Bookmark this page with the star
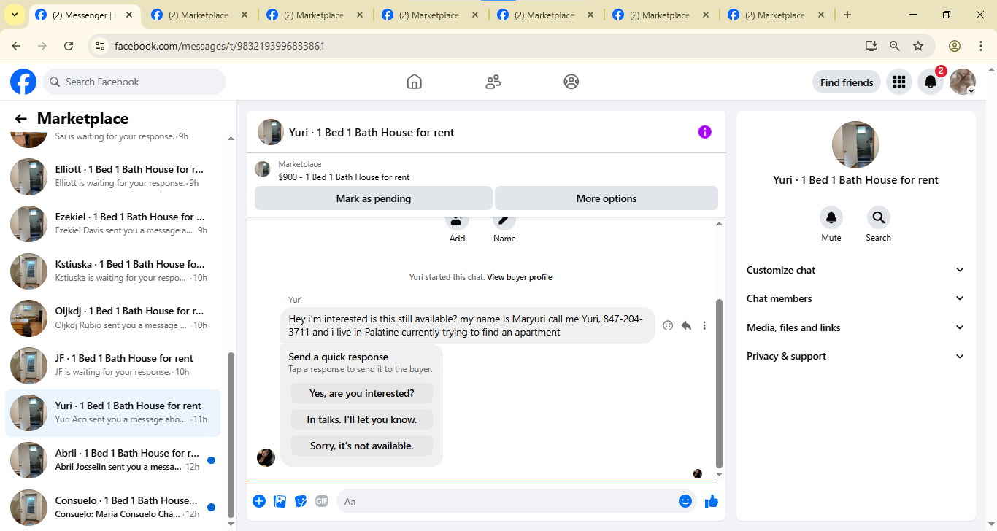Screen dimensions: 997x531 [918, 46]
